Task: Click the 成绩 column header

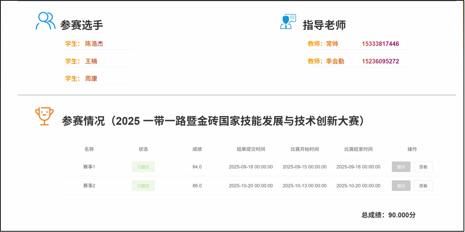Action: click(197, 149)
